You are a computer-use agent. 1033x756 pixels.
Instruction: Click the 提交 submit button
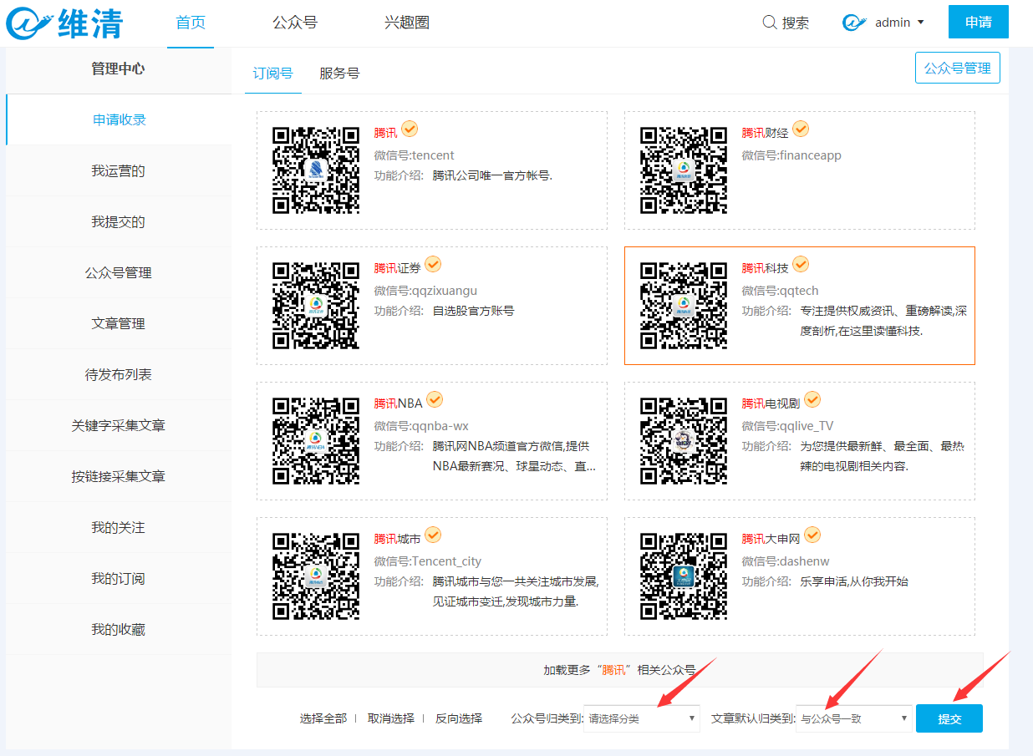pos(949,718)
